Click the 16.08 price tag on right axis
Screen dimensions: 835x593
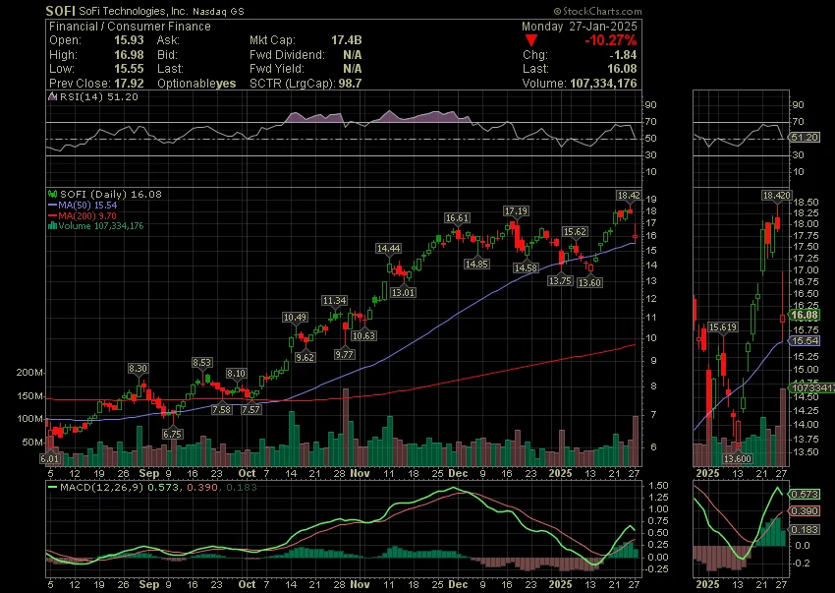tap(805, 315)
